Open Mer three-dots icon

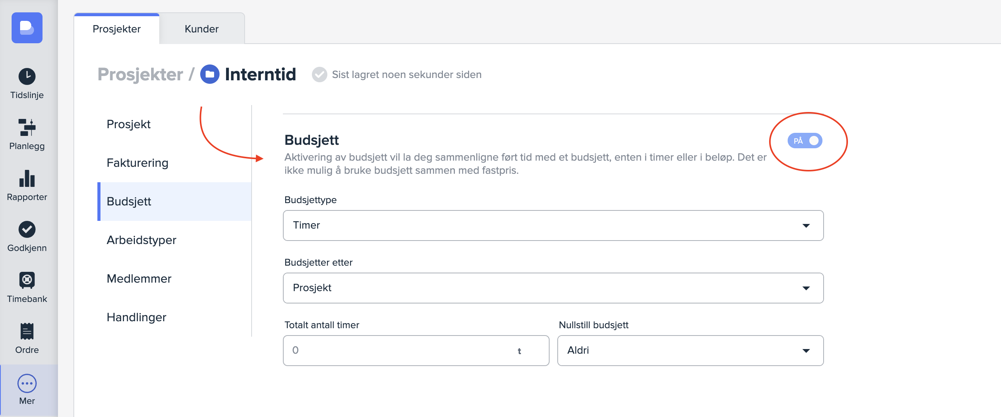pos(27,383)
